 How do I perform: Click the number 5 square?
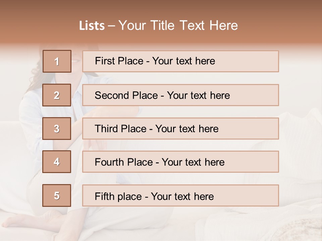(x=57, y=195)
